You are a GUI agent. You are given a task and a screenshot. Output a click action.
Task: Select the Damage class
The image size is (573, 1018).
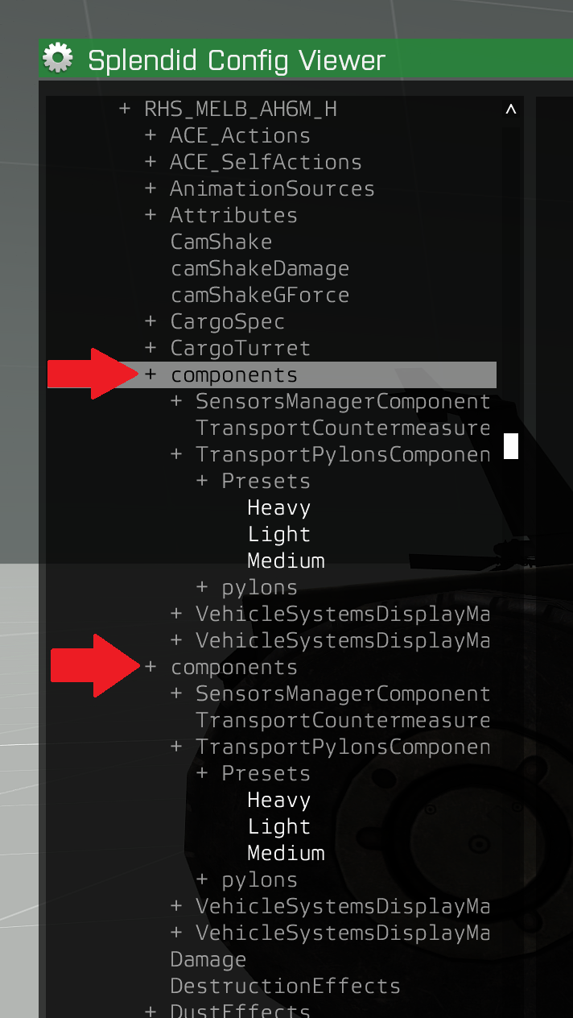pyautogui.click(x=208, y=959)
